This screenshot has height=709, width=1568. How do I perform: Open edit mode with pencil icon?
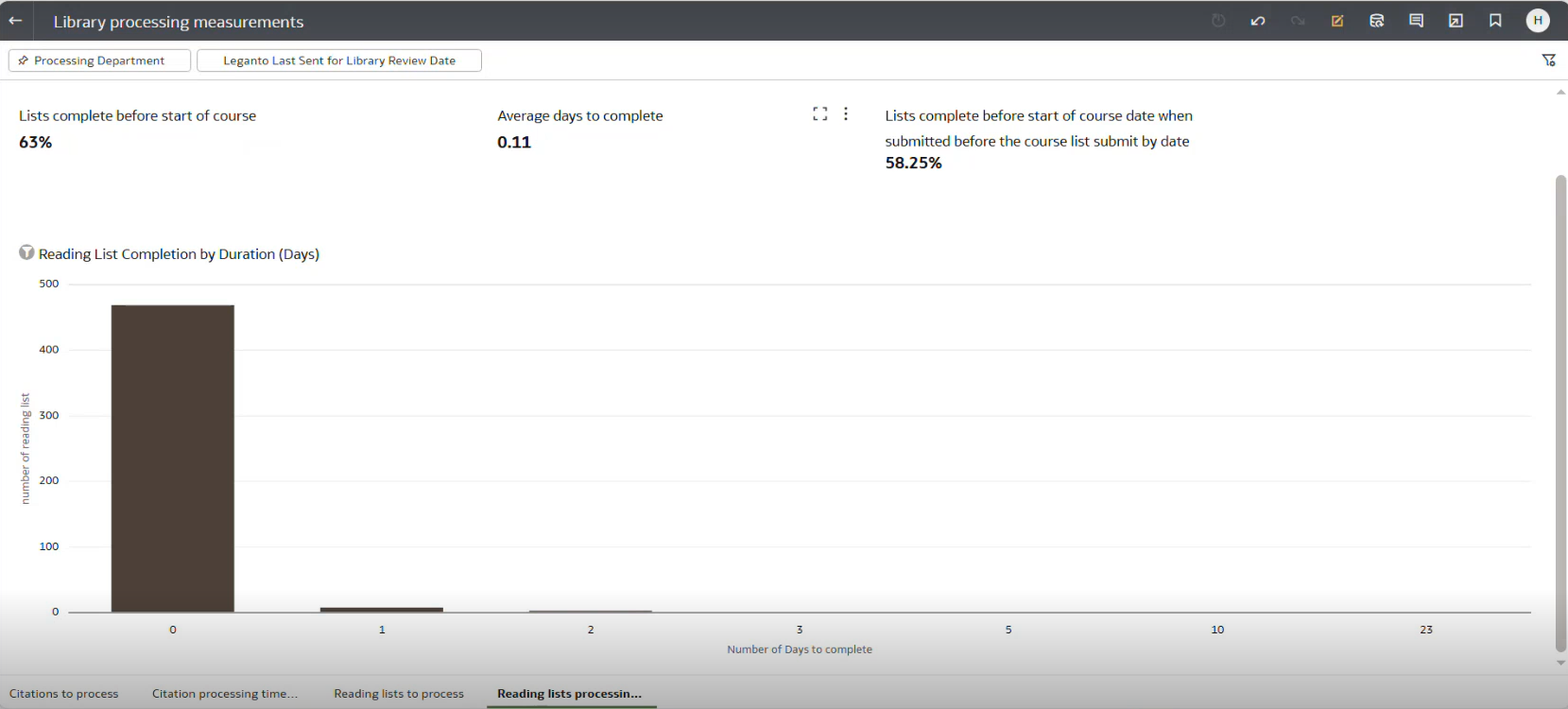point(1337,21)
